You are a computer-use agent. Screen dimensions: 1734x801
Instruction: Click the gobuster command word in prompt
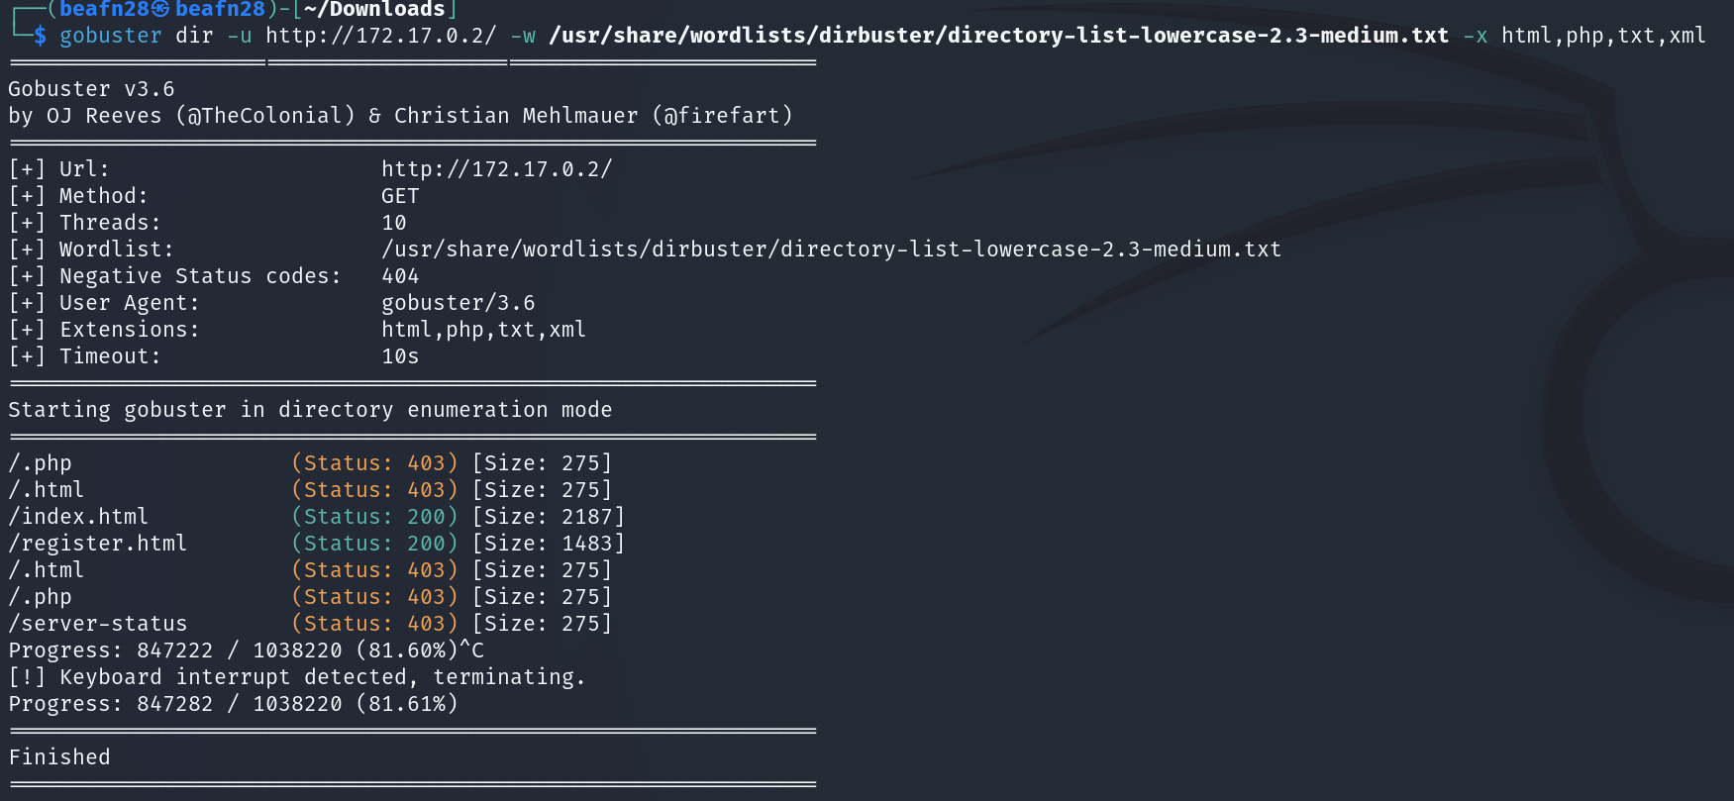(x=110, y=36)
